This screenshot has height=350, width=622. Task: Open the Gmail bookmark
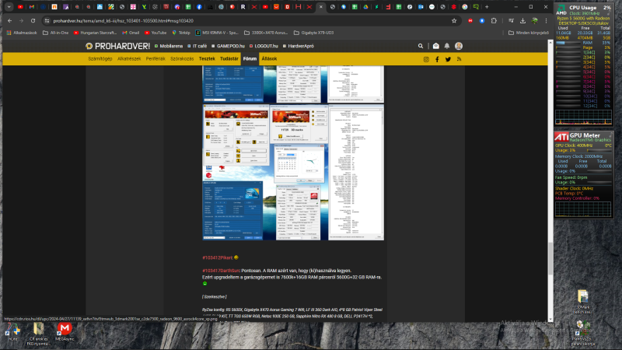[131, 33]
